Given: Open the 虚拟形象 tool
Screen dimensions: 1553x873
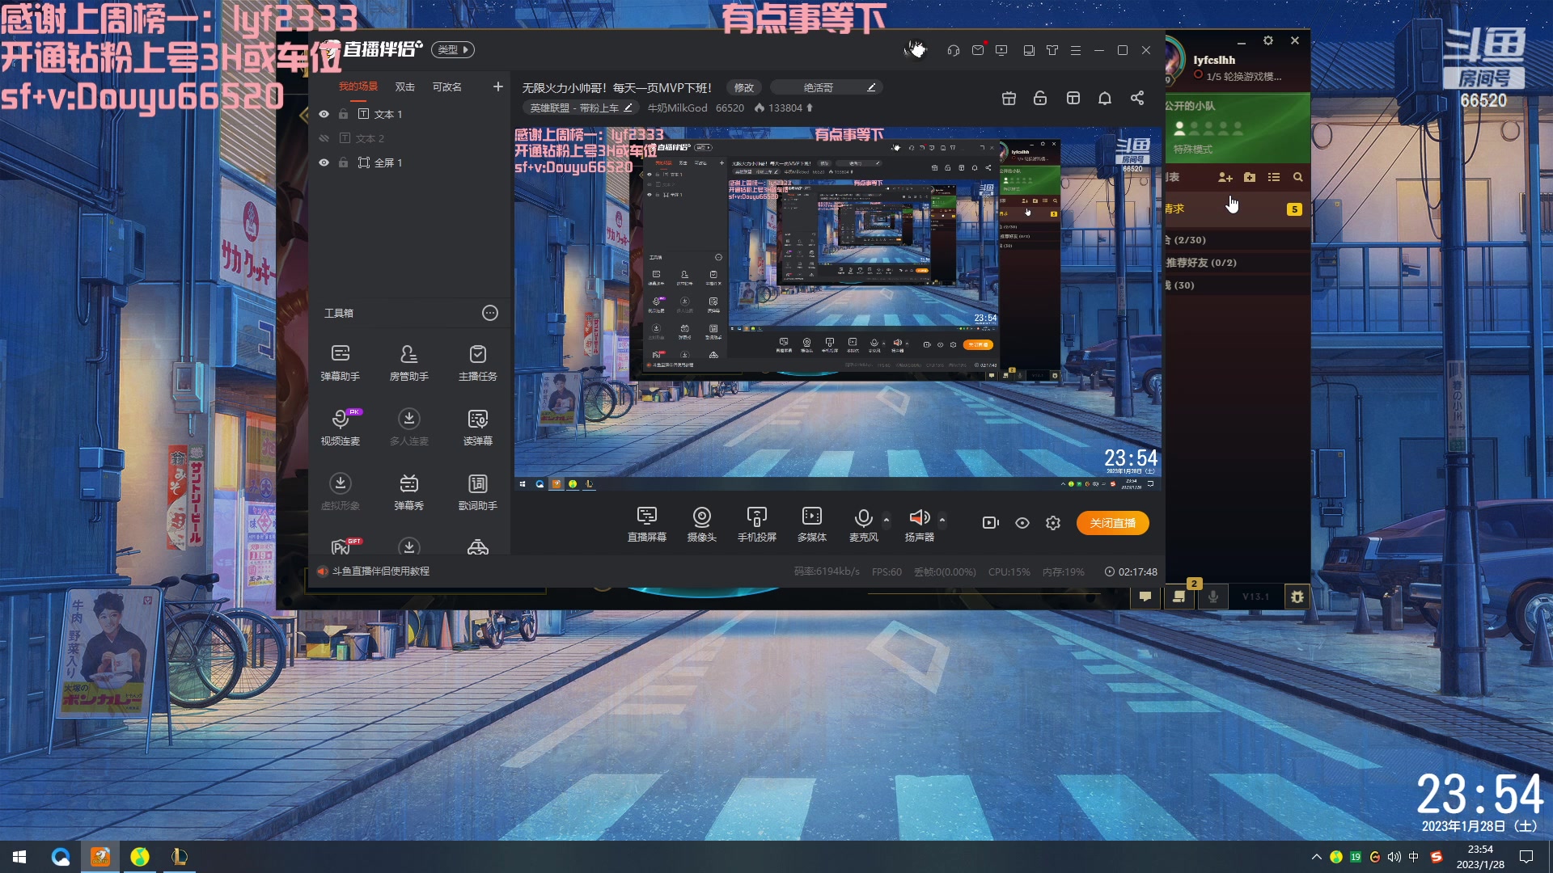Looking at the screenshot, I should [x=341, y=491].
